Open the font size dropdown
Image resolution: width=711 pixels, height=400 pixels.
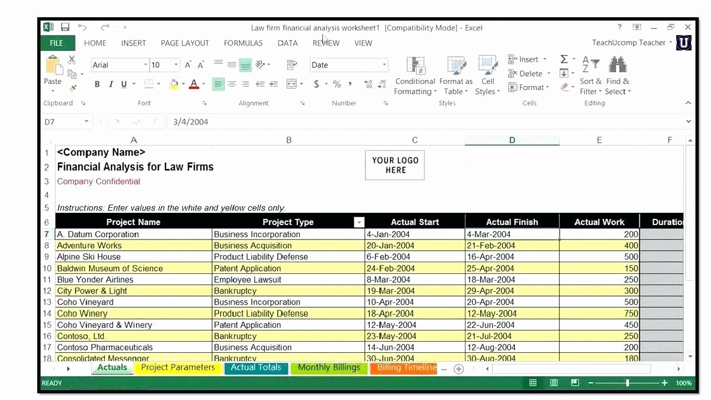(x=176, y=65)
